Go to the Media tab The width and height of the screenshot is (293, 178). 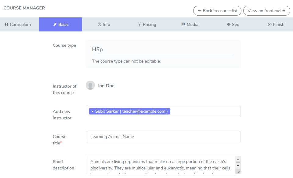[190, 24]
